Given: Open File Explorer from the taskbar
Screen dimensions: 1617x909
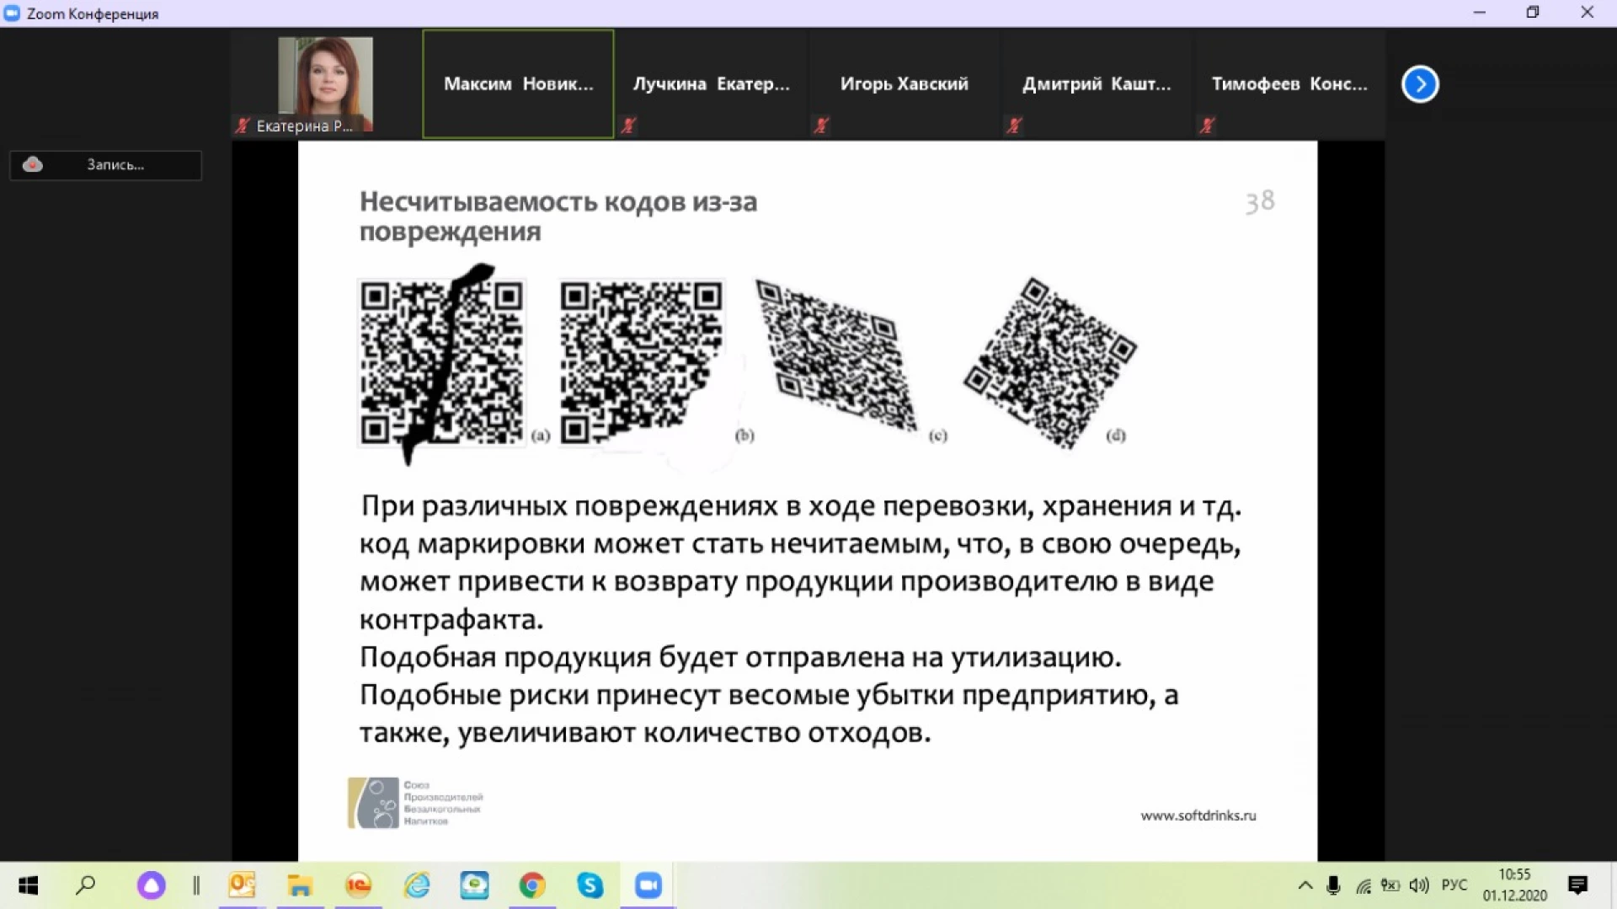Looking at the screenshot, I should pyautogui.click(x=300, y=885).
